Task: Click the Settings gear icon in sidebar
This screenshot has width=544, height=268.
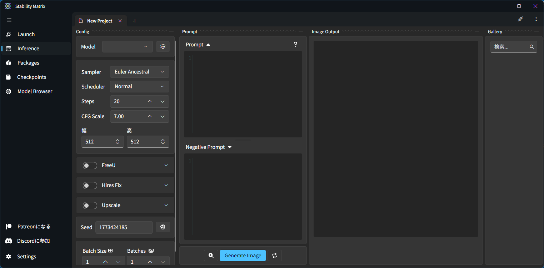Action: (9, 257)
